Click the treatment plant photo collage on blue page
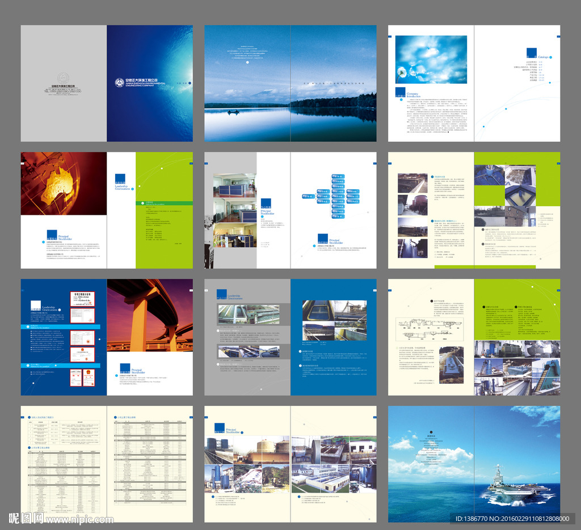Viewport: 581px width, 530px height. tap(335, 320)
